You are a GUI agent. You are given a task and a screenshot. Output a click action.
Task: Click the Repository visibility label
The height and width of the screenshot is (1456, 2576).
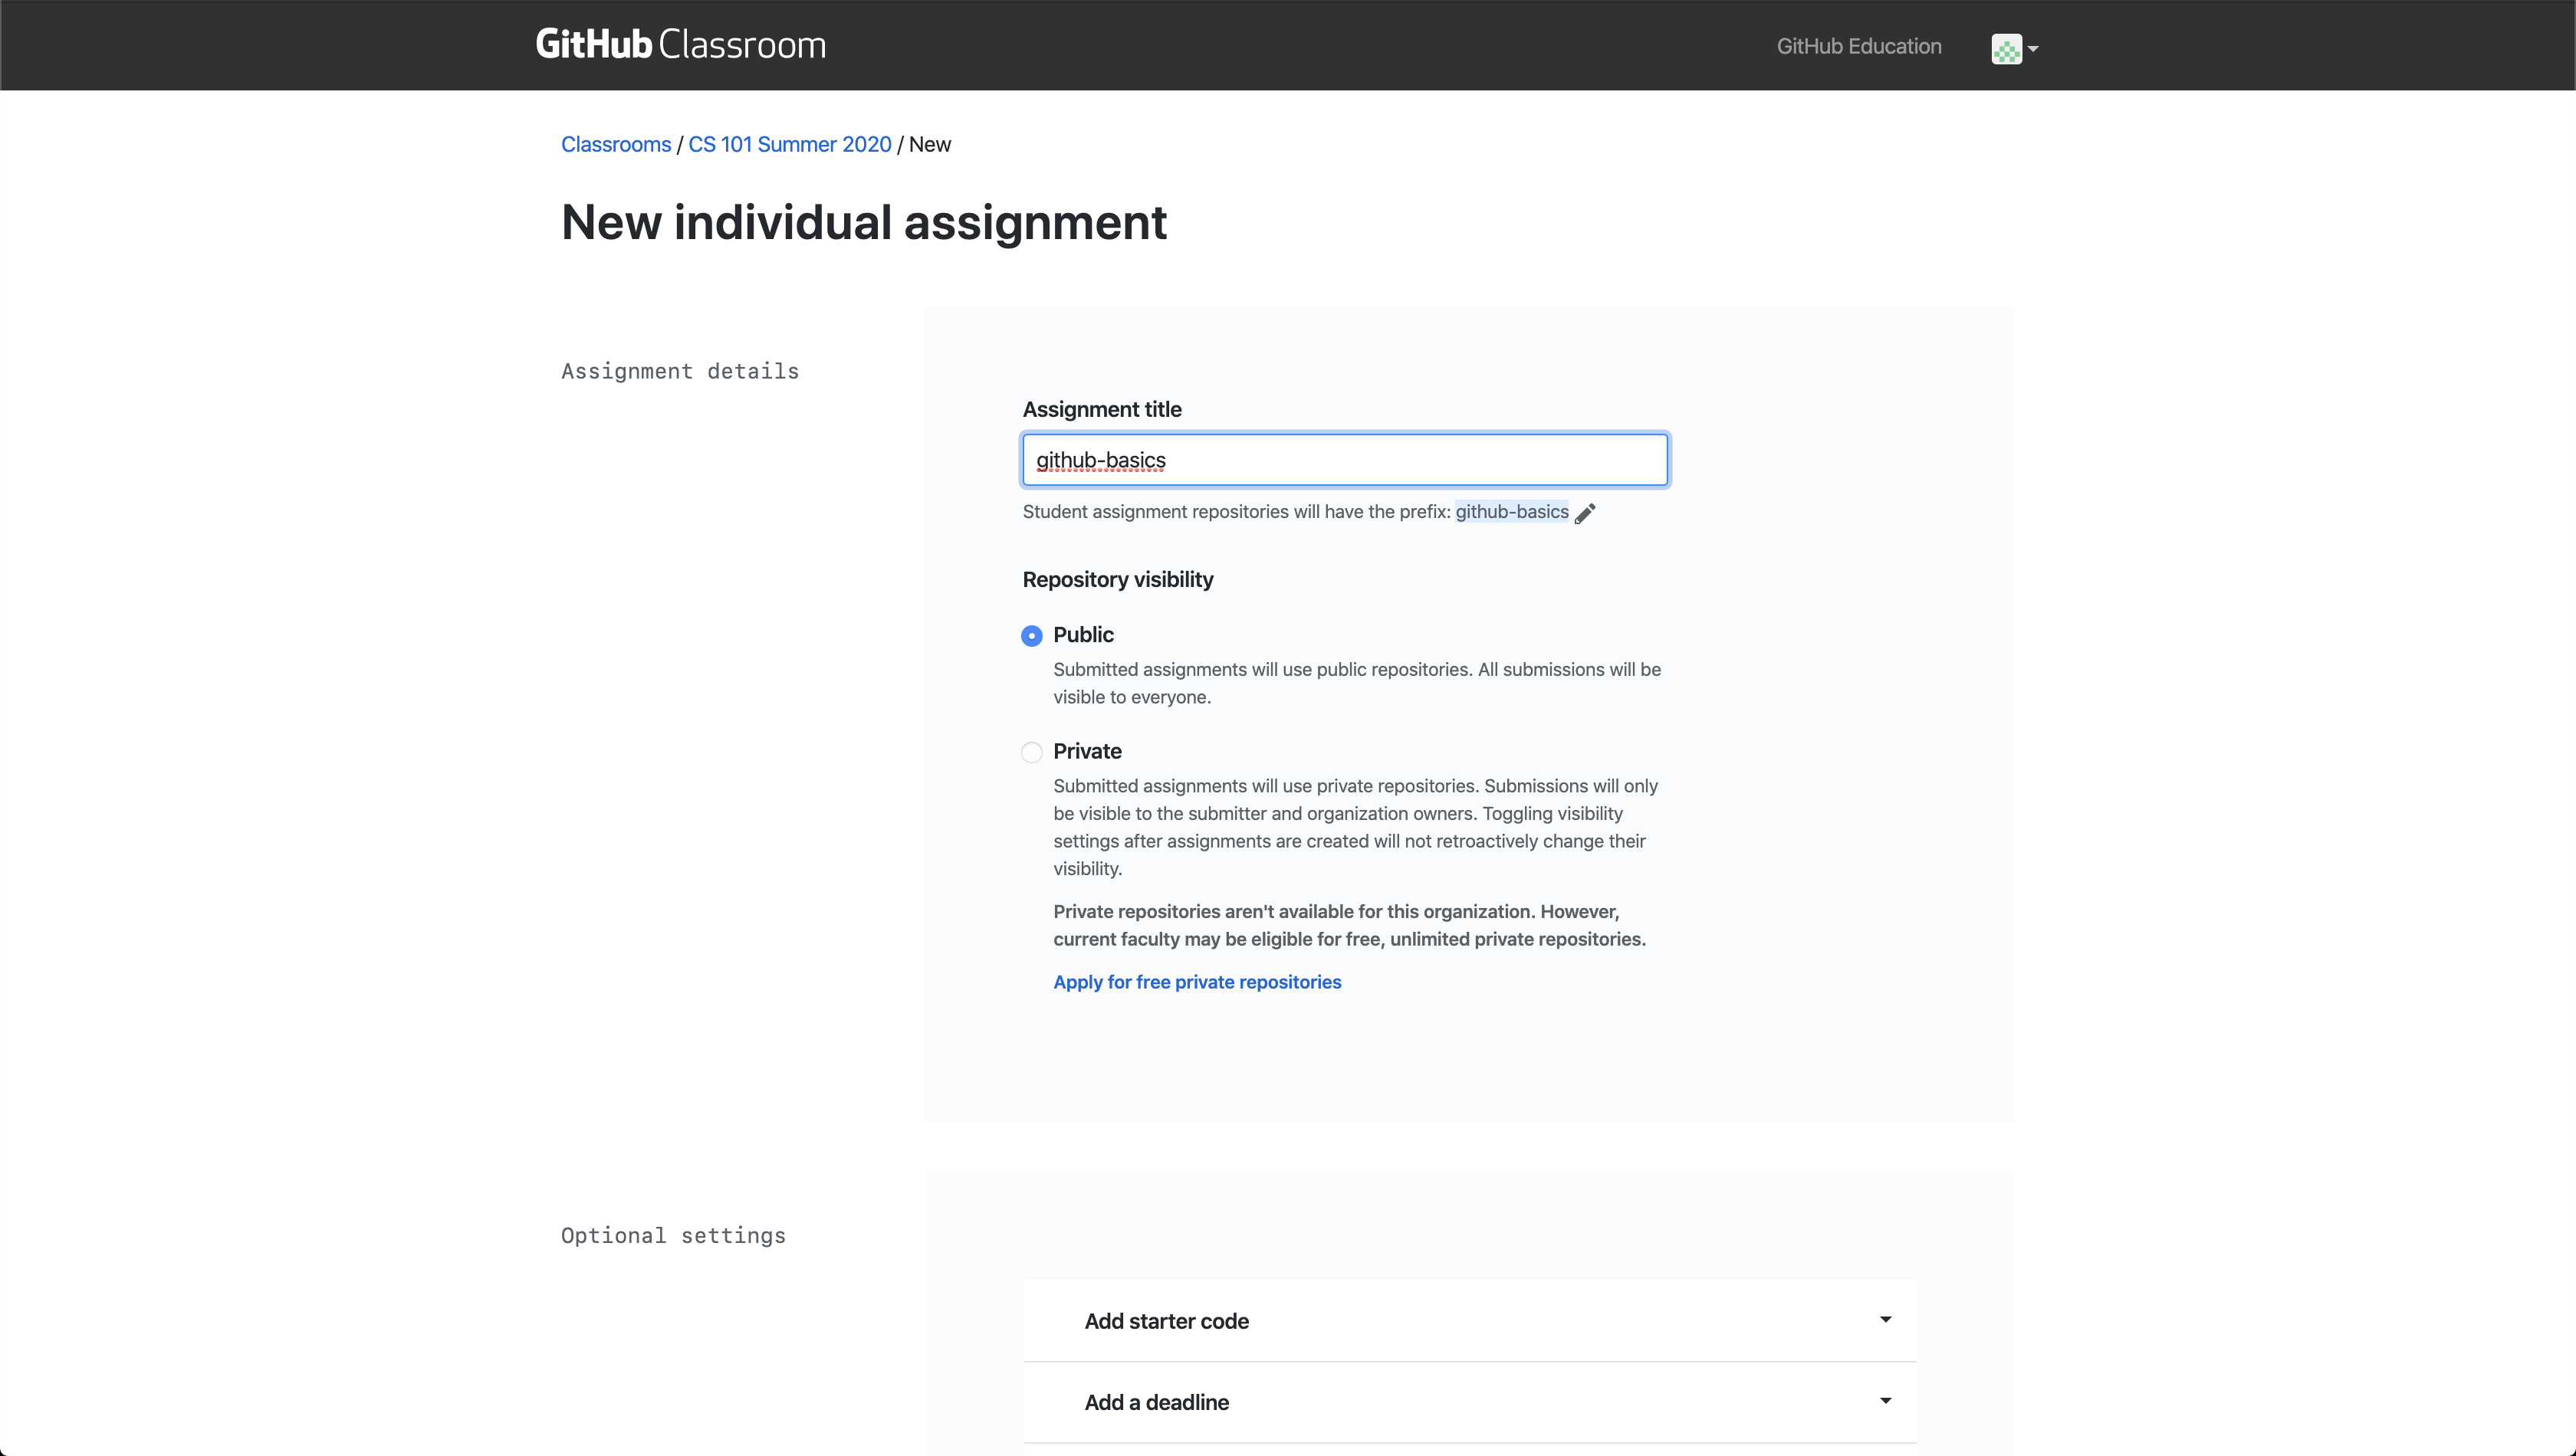point(1118,580)
